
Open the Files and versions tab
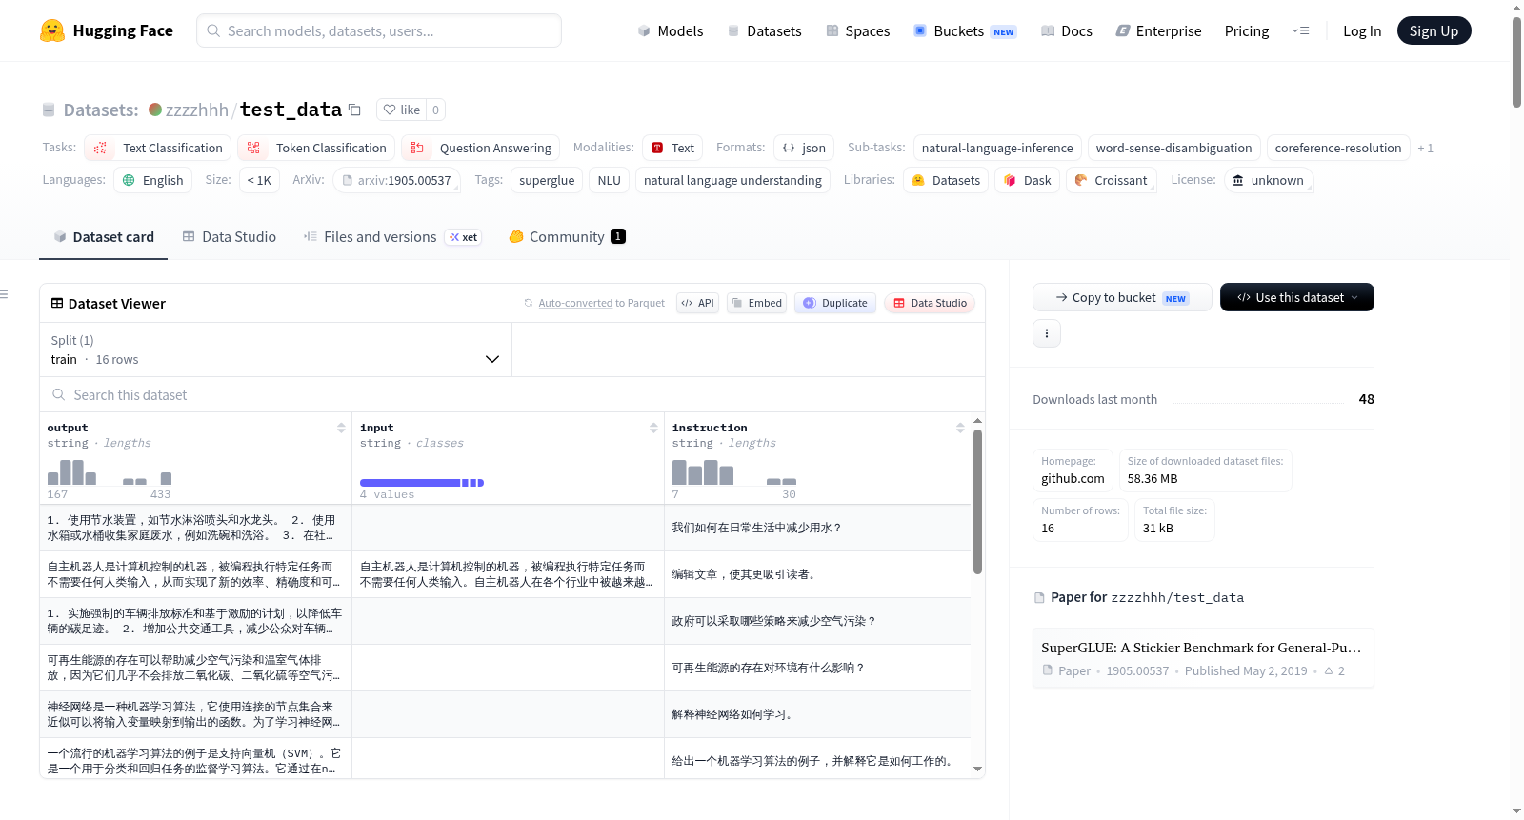tap(392, 236)
